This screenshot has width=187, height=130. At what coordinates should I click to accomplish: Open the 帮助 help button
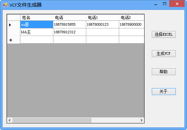pyautogui.click(x=164, y=72)
